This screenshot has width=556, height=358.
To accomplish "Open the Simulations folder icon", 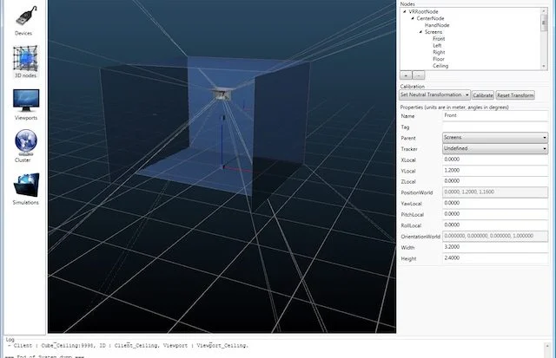I will (26, 185).
